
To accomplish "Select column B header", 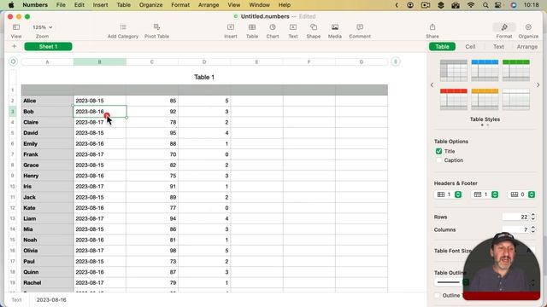I will [99, 62].
